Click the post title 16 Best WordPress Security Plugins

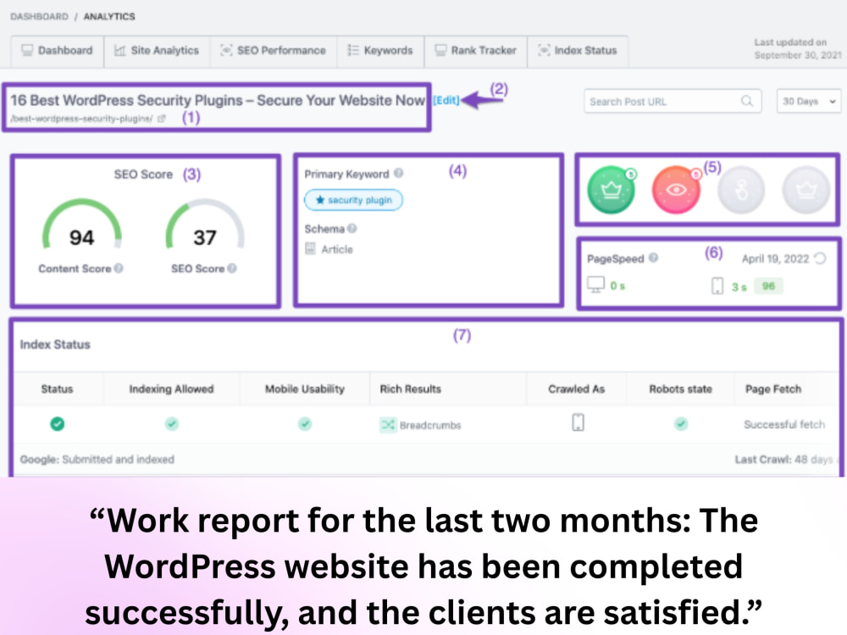218,101
